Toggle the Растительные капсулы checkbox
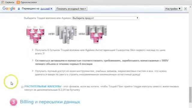The image size is (192, 108). click(22, 87)
